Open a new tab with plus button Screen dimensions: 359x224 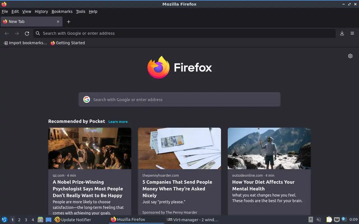(68, 22)
